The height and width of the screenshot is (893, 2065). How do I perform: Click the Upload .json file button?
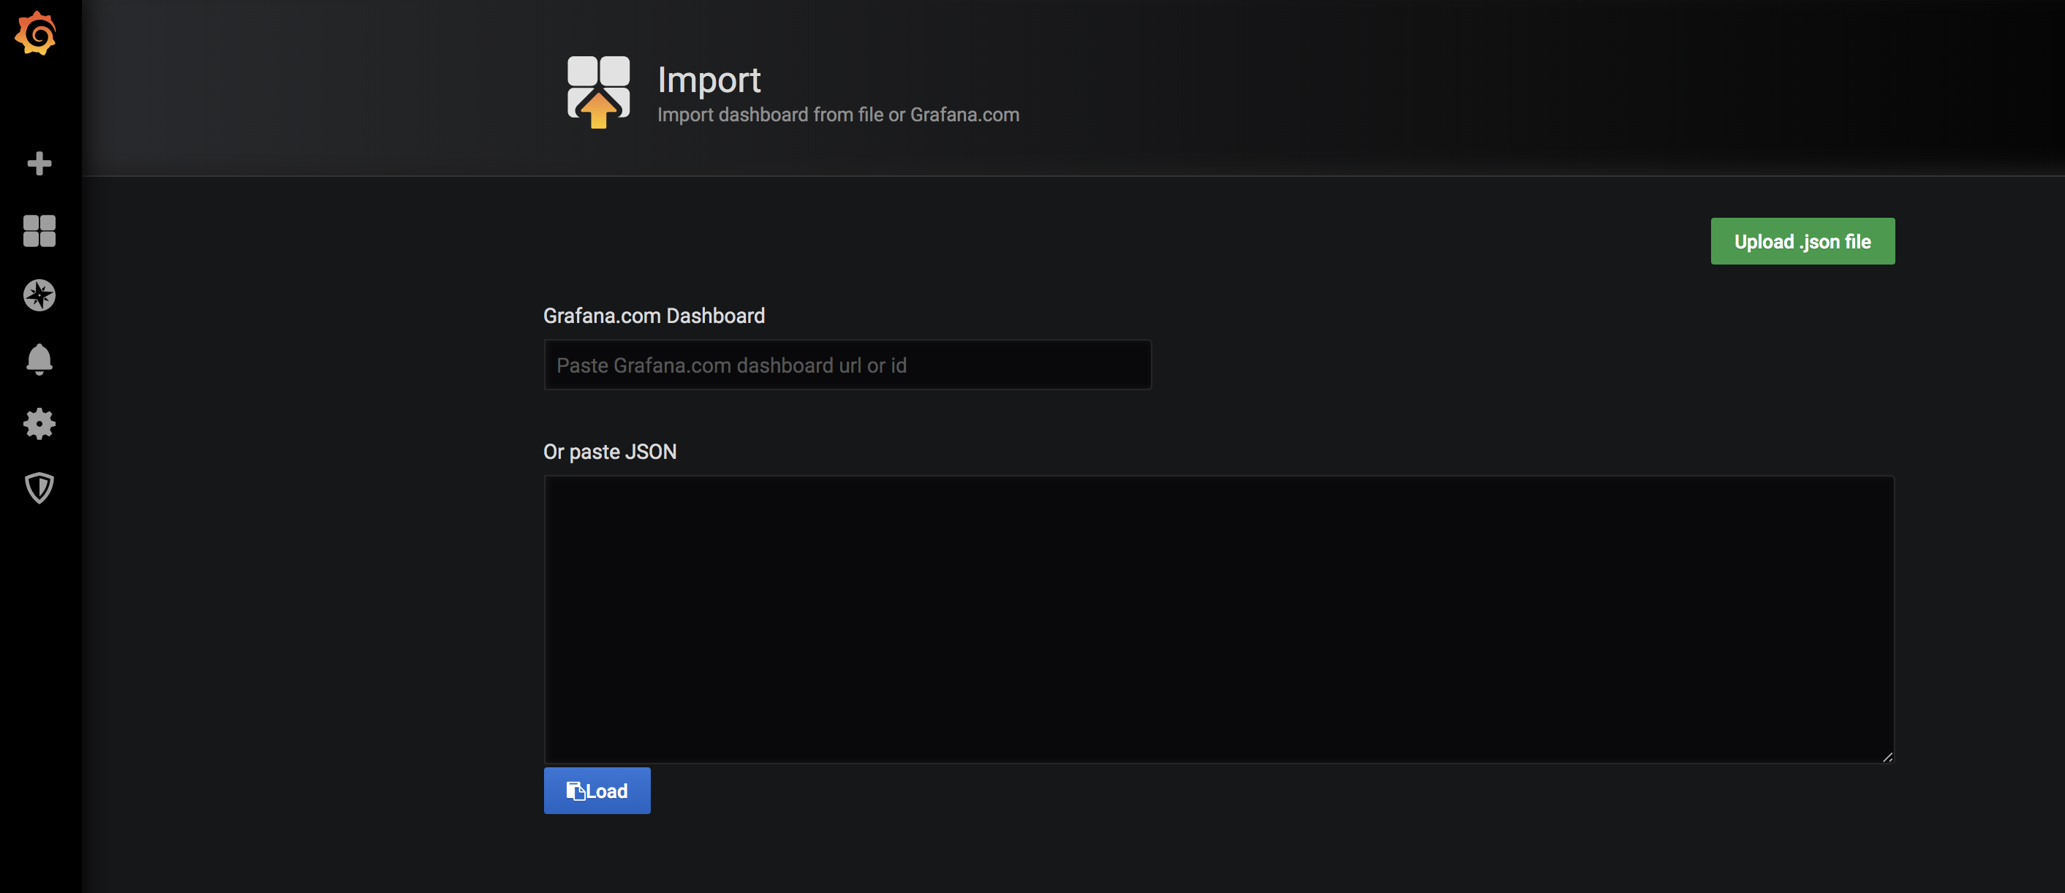1802,241
